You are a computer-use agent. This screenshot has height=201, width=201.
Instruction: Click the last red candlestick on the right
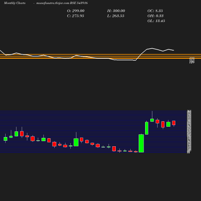pos(174,123)
